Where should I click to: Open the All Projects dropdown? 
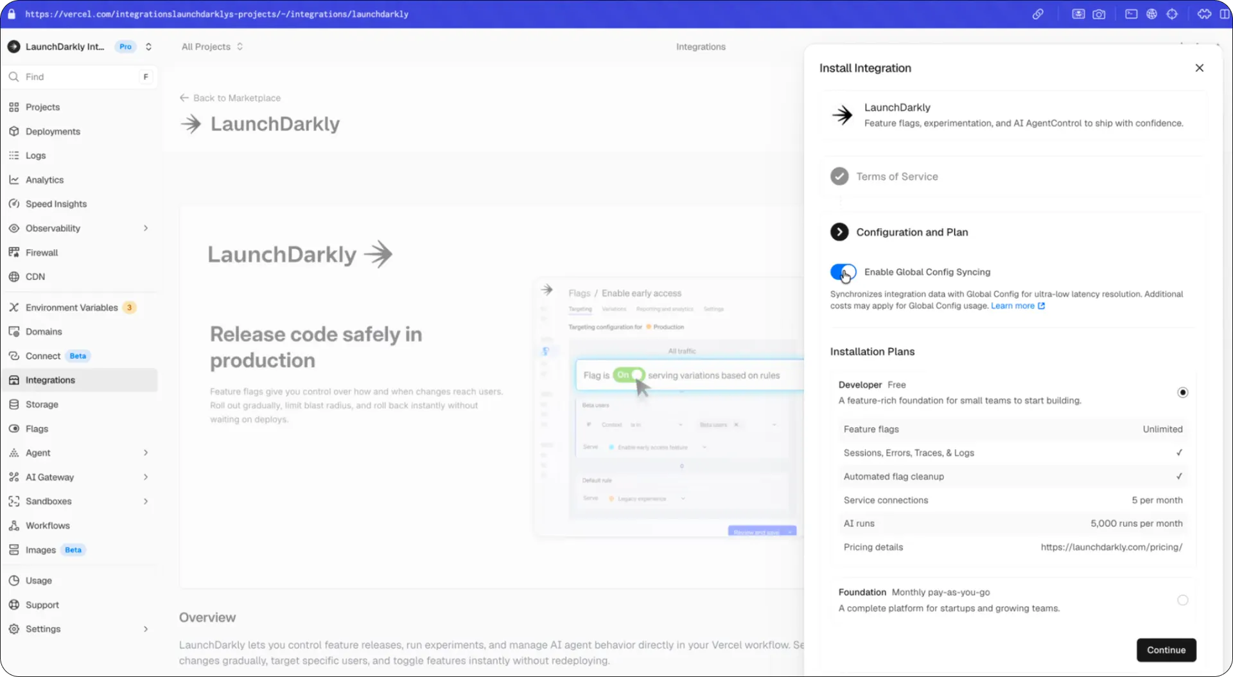pos(213,47)
